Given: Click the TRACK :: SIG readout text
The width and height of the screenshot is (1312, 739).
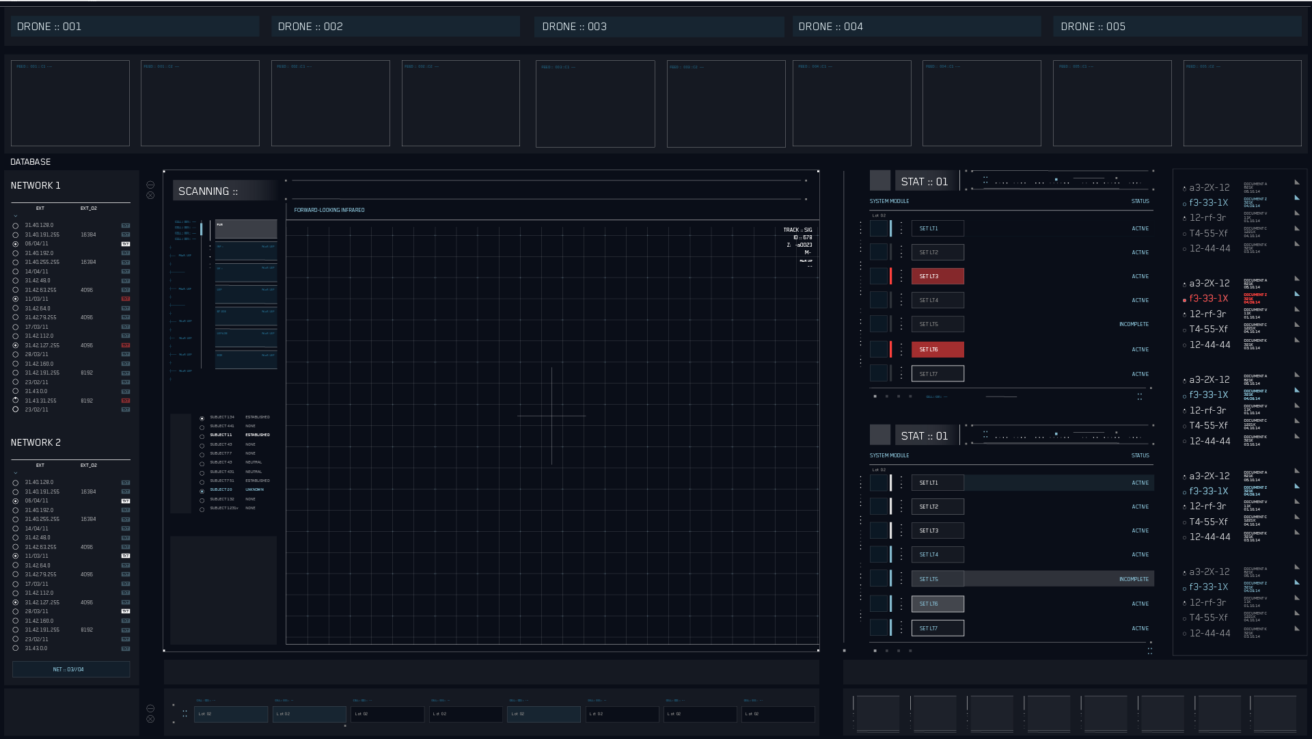Looking at the screenshot, I should (797, 230).
